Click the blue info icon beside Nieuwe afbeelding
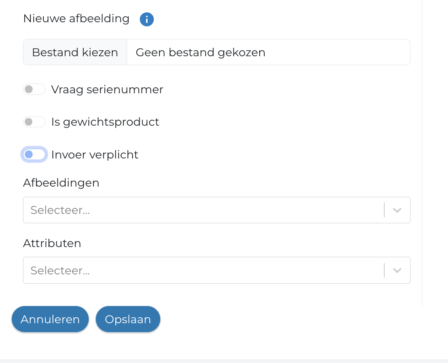 (x=147, y=19)
